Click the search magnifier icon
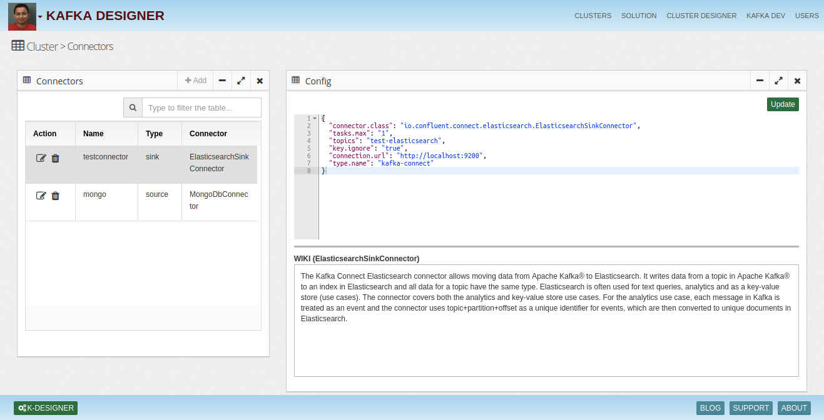 [x=133, y=107]
